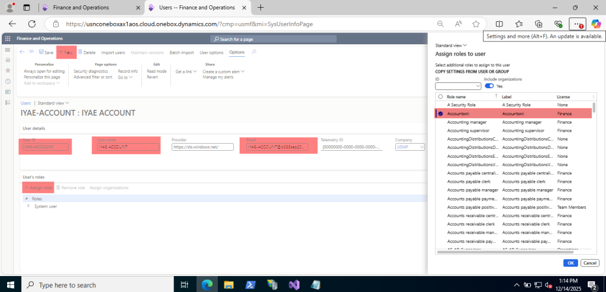Click the Save icon in action pane

point(41,53)
